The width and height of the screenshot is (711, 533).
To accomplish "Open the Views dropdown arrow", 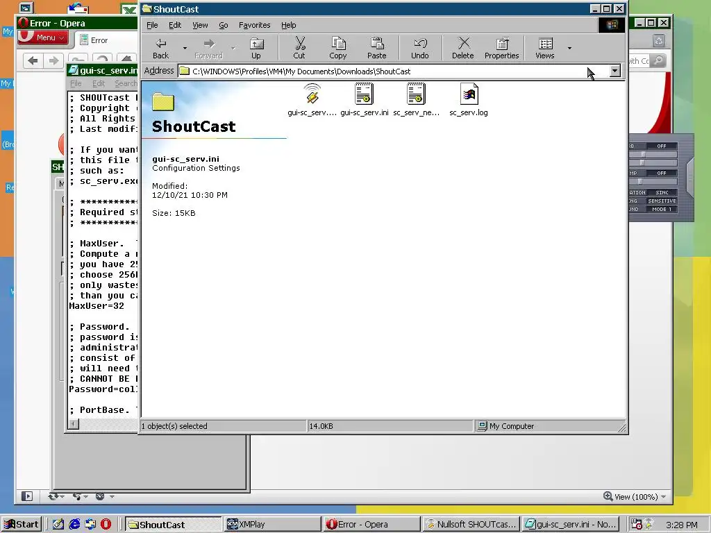I will [569, 48].
